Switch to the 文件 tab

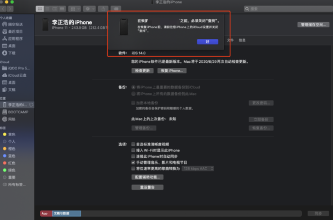click(x=230, y=40)
